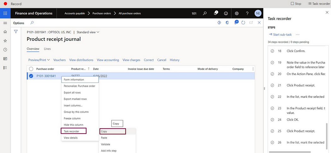The image size is (331, 153).
Task: Click Start sub-task link
Action: pos(280,35)
